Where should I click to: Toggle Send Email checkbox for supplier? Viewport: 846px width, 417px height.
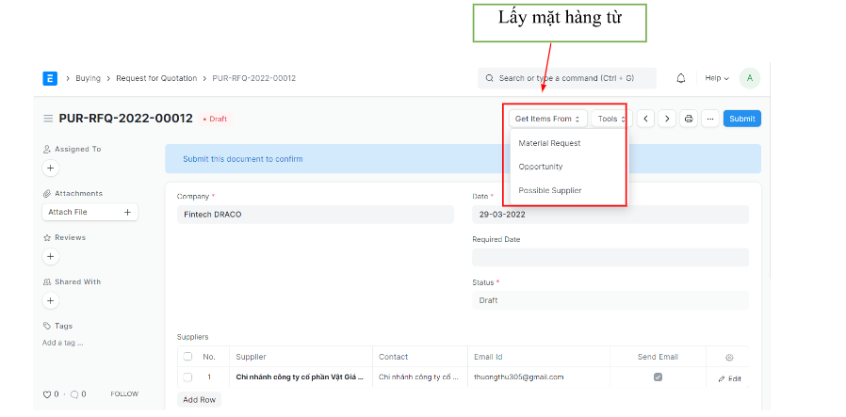tap(658, 377)
